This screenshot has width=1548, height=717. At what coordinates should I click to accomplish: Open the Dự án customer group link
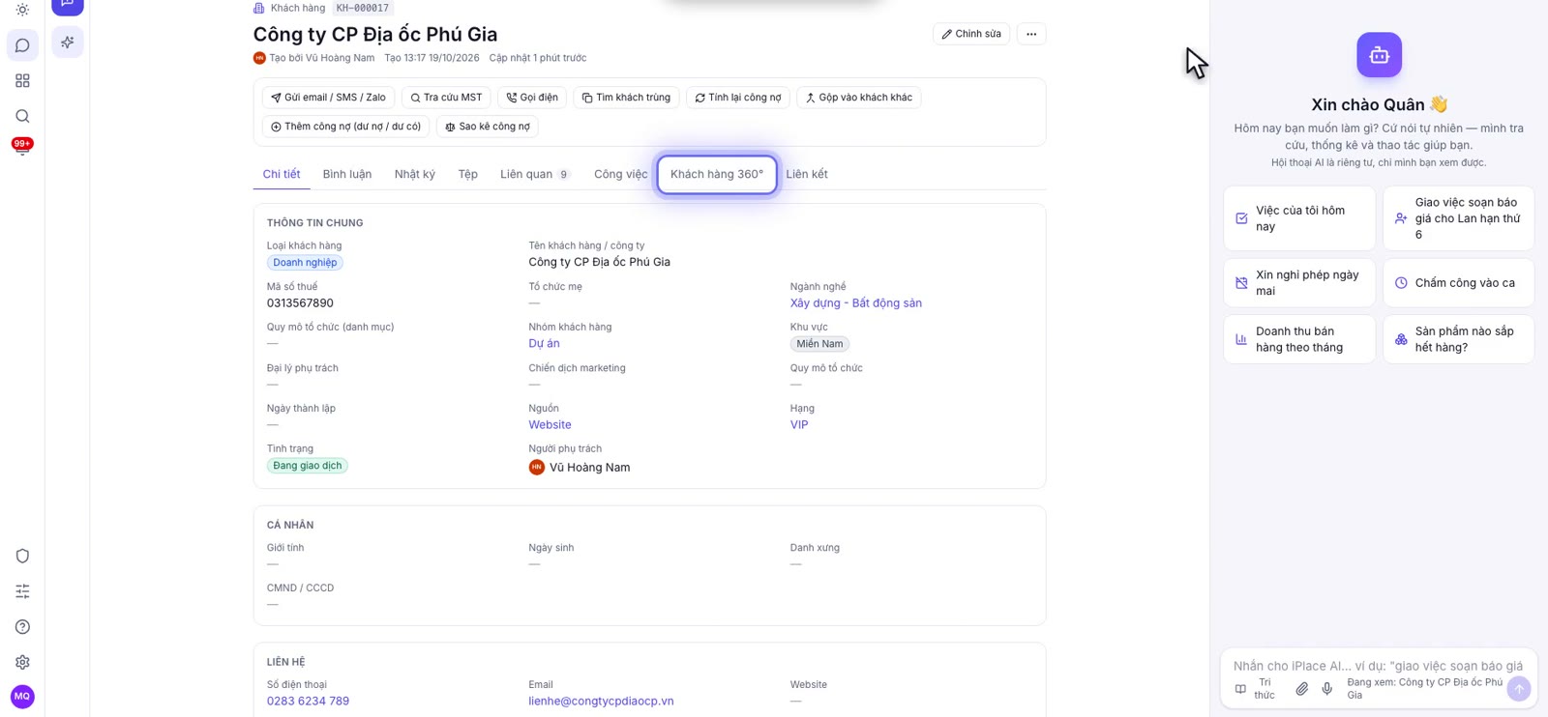coord(544,344)
